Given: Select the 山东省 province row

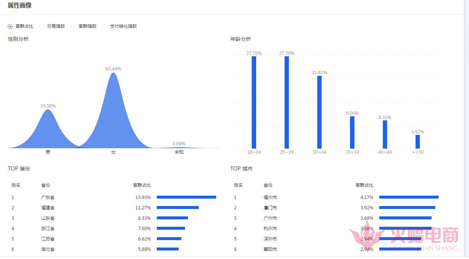Looking at the screenshot, I should (113, 218).
